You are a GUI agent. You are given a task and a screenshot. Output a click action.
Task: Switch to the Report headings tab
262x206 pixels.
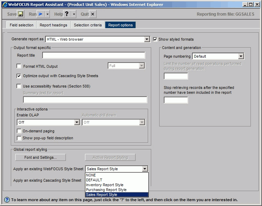(53, 25)
